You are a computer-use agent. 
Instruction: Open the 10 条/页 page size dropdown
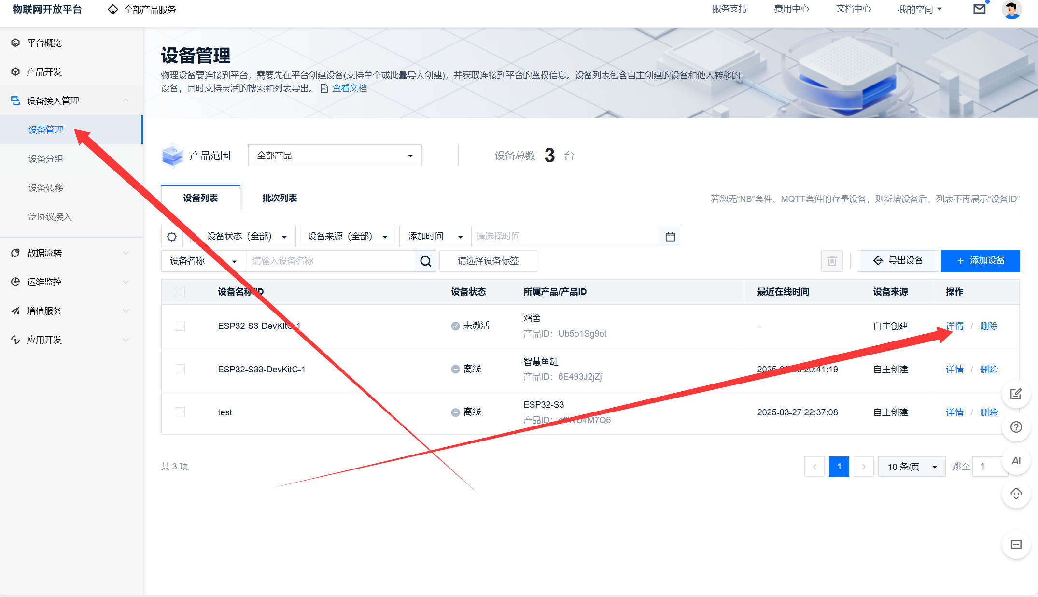click(x=911, y=467)
